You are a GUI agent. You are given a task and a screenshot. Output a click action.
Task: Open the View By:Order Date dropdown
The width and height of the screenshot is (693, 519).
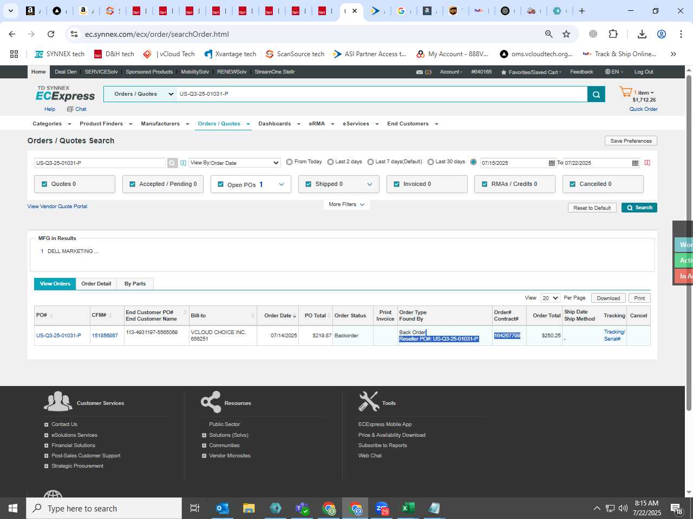point(234,163)
